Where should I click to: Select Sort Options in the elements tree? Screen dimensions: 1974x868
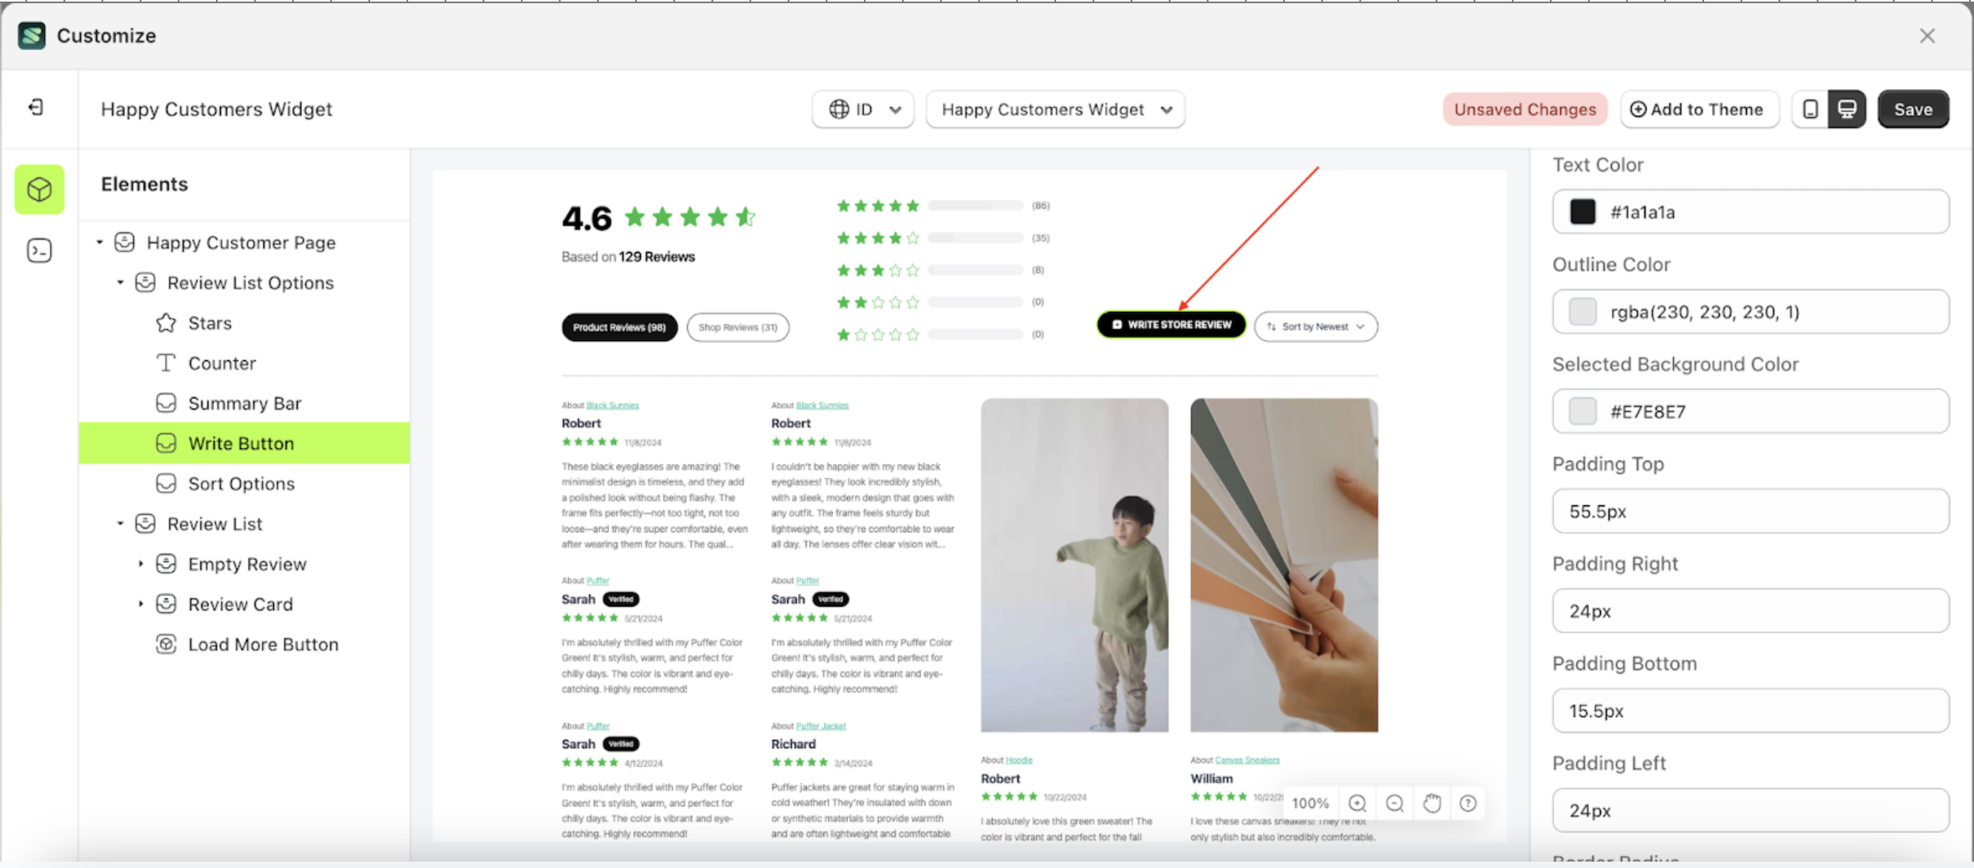pos(241,483)
